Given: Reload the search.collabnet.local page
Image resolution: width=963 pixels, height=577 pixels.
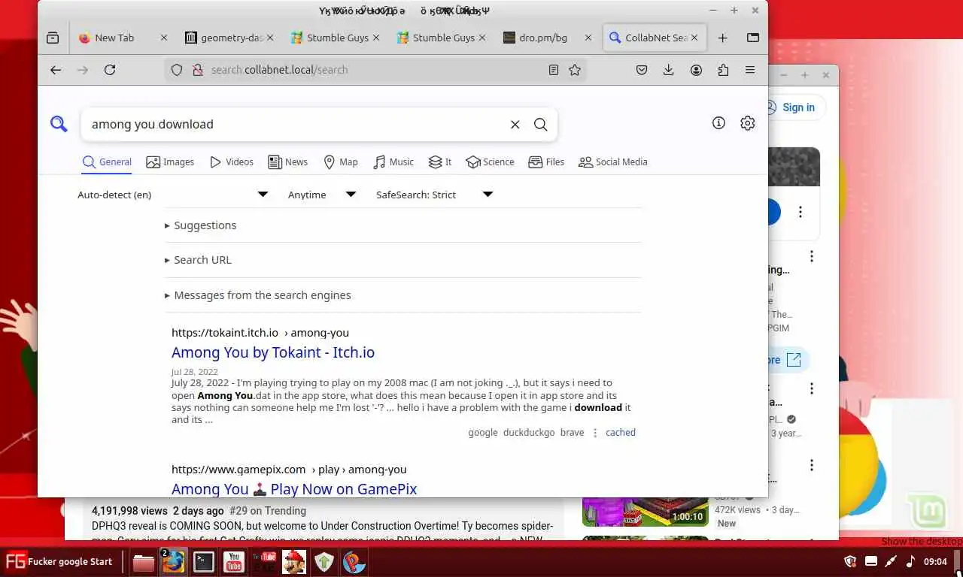Looking at the screenshot, I should tap(110, 70).
